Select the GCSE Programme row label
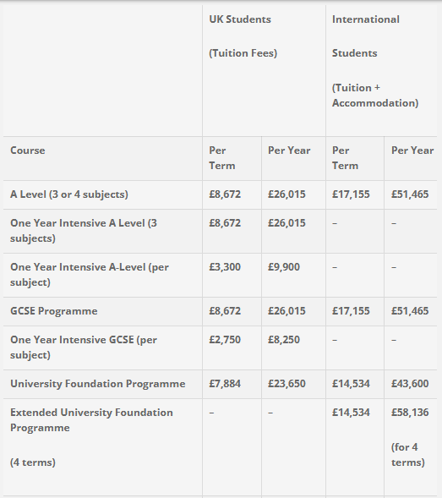 click(x=53, y=311)
